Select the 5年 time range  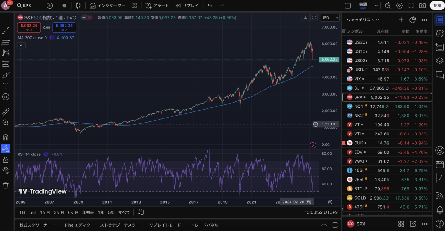click(x=111, y=212)
